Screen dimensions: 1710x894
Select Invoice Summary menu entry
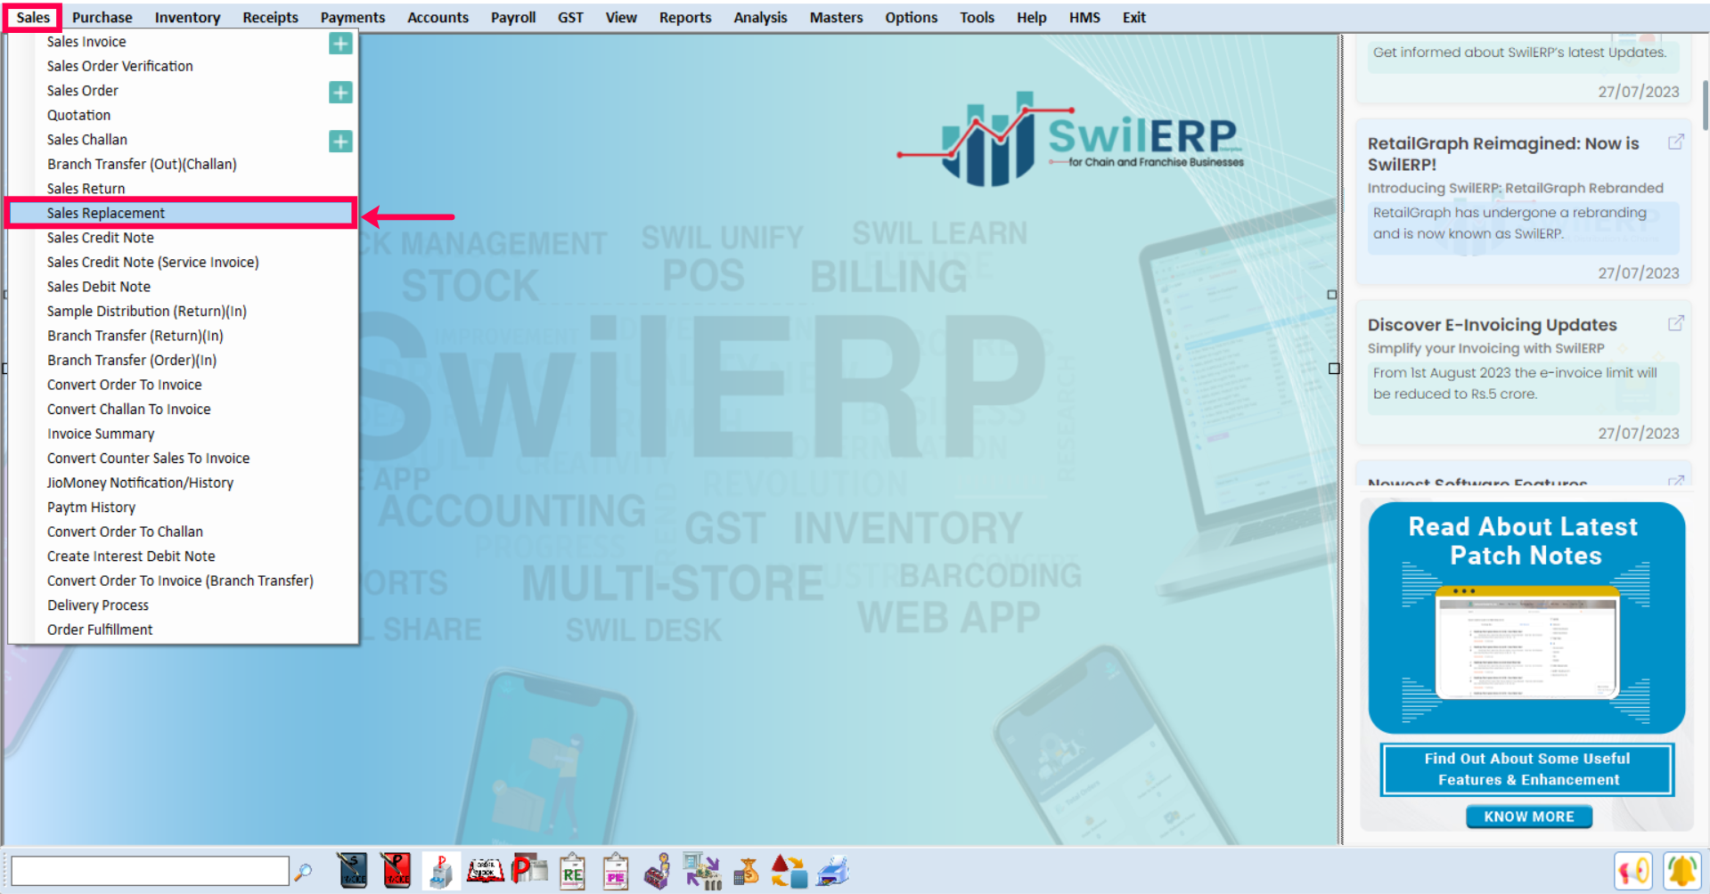click(x=181, y=434)
